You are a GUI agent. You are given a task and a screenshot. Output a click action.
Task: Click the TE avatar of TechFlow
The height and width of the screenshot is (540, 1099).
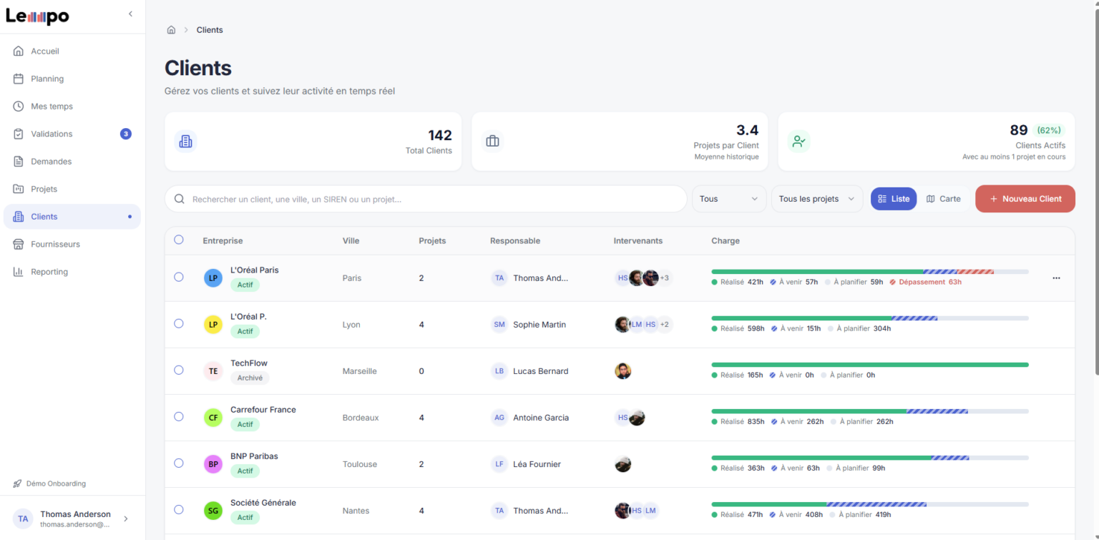(213, 371)
